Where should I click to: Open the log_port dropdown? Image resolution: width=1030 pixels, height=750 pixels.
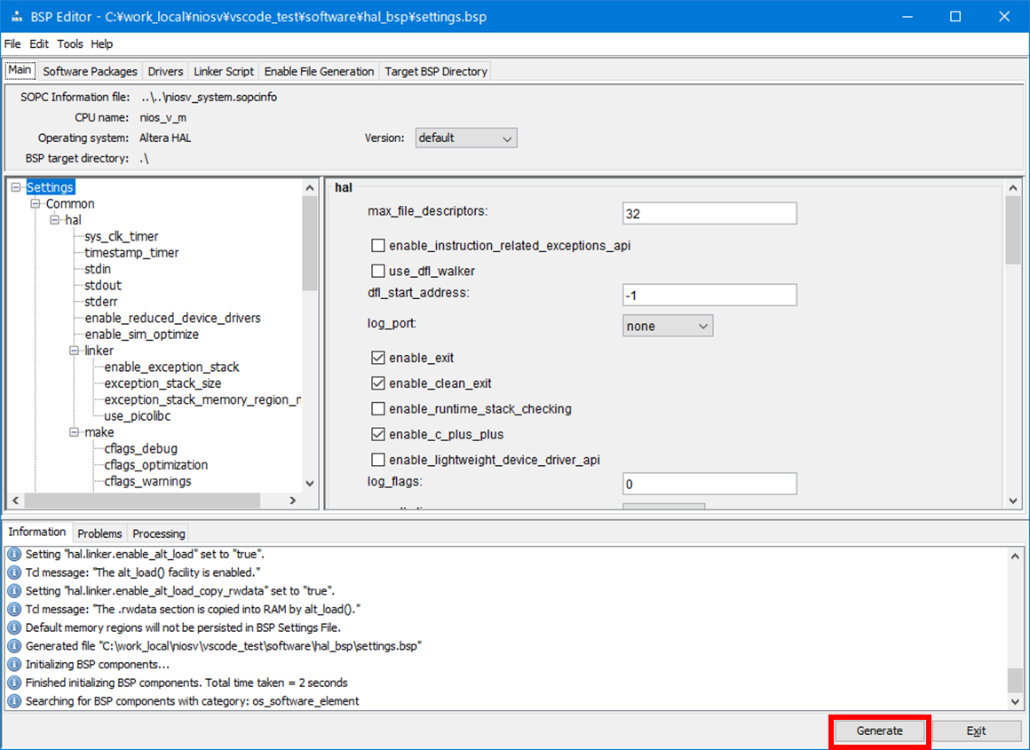pos(667,326)
